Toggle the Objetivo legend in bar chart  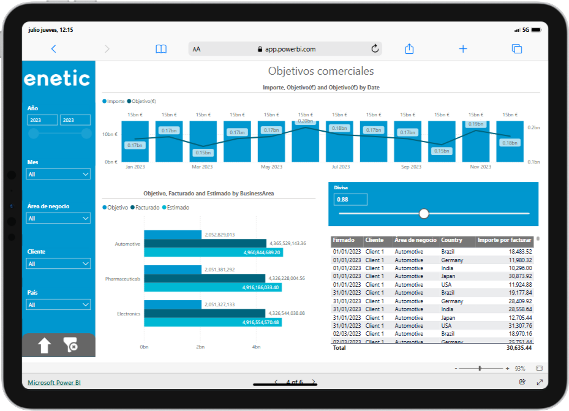(115, 208)
